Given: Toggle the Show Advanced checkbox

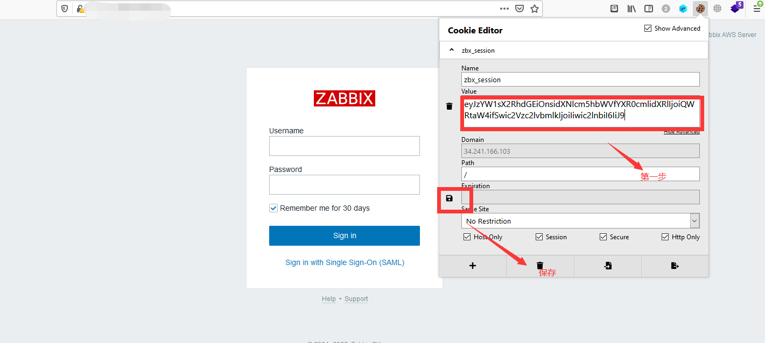Looking at the screenshot, I should tap(648, 28).
